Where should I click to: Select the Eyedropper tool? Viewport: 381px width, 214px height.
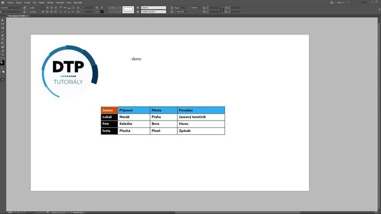tap(2, 51)
